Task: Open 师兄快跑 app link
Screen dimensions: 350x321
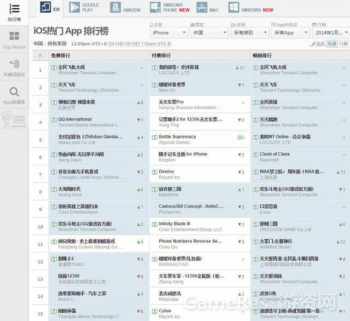Action: (86, 241)
